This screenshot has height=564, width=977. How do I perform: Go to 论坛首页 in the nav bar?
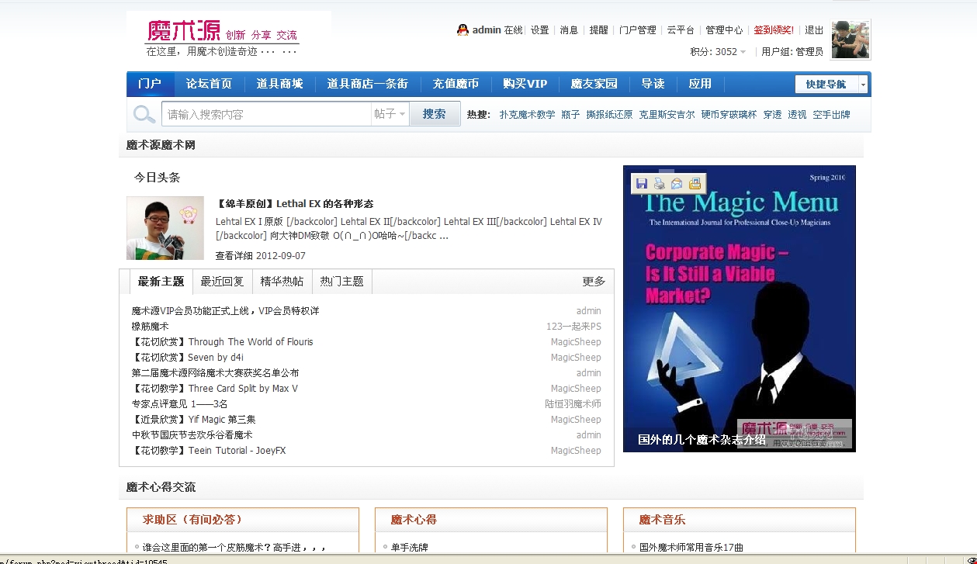[209, 84]
